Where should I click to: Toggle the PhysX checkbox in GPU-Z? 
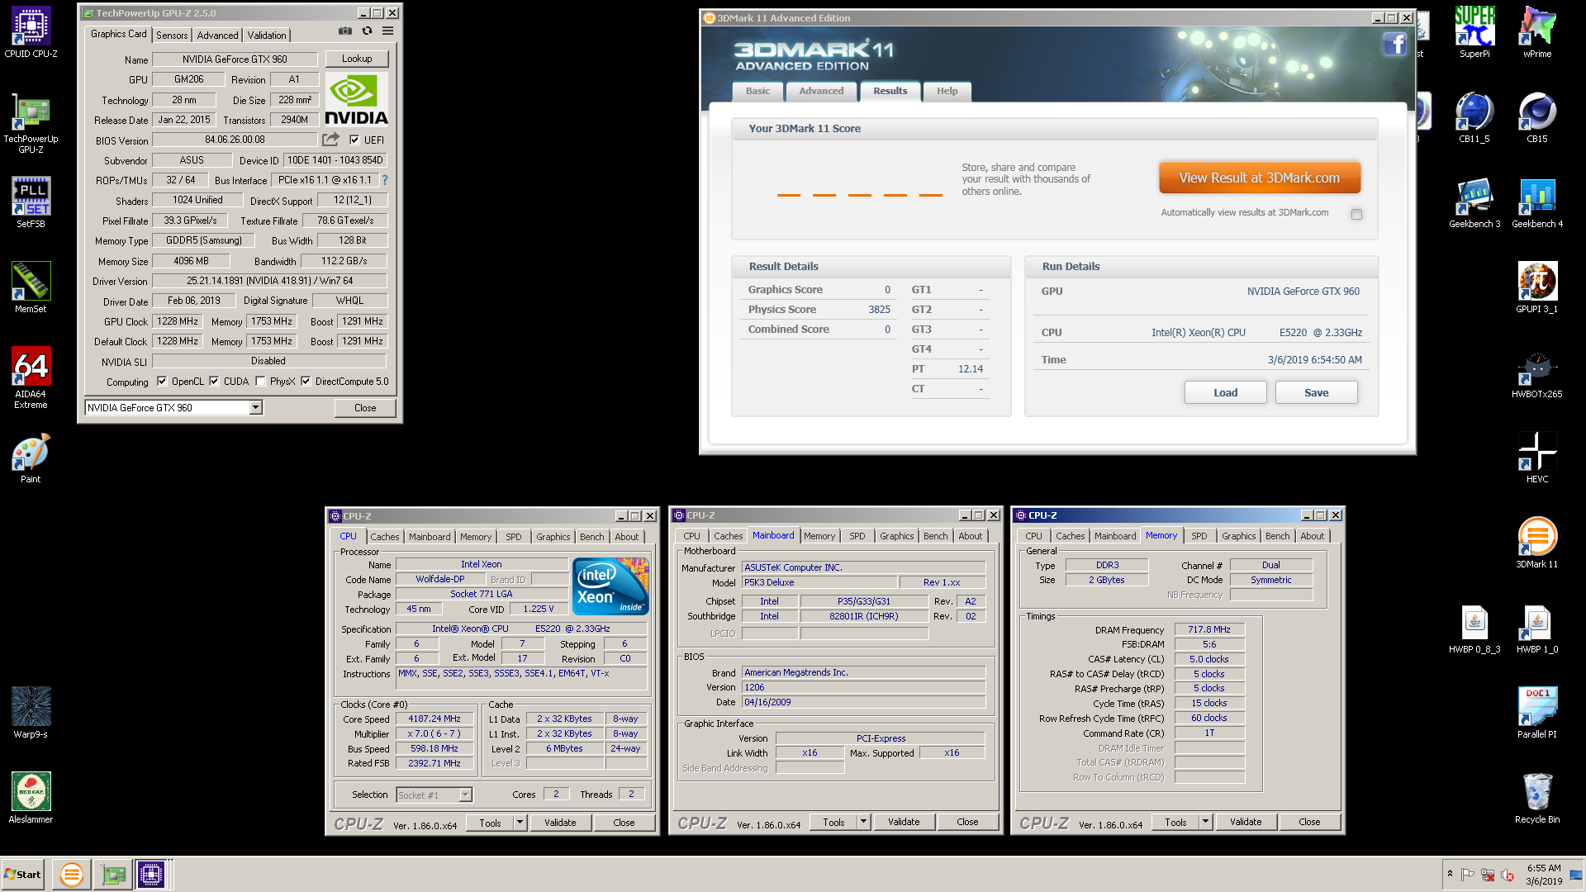(260, 382)
